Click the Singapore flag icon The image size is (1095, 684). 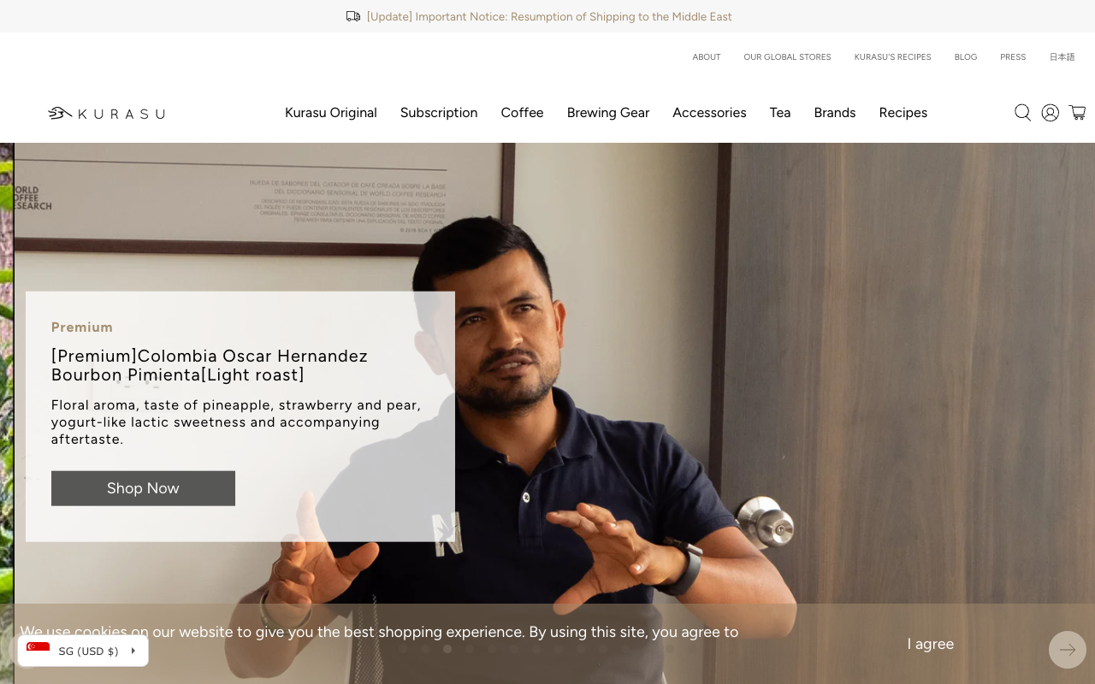(x=38, y=651)
